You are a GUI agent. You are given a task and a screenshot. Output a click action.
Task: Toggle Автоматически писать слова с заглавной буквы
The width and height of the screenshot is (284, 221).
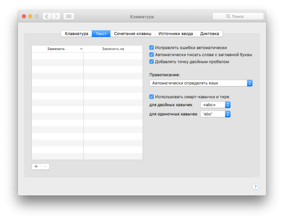tap(151, 55)
